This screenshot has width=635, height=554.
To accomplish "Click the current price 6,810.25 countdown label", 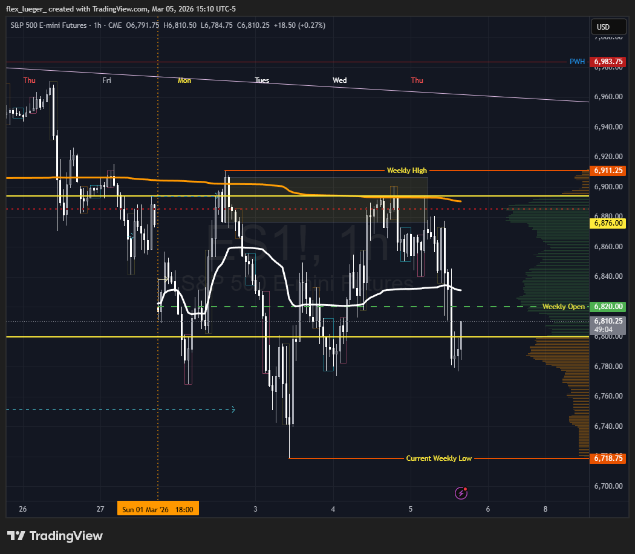I will point(608,325).
